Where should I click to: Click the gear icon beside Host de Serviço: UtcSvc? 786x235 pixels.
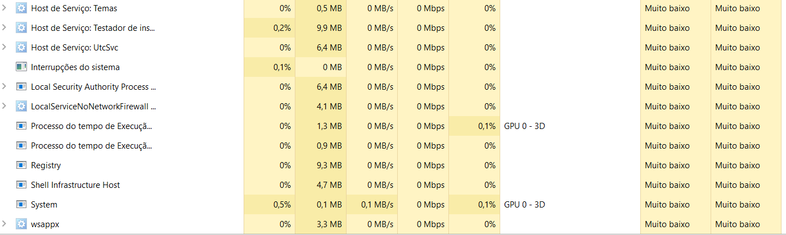(21, 48)
